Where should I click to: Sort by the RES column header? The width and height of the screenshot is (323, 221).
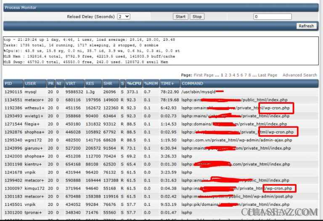90,84
